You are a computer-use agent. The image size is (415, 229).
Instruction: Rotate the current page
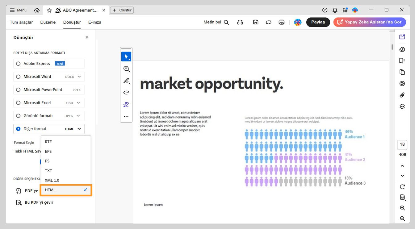[402, 187]
